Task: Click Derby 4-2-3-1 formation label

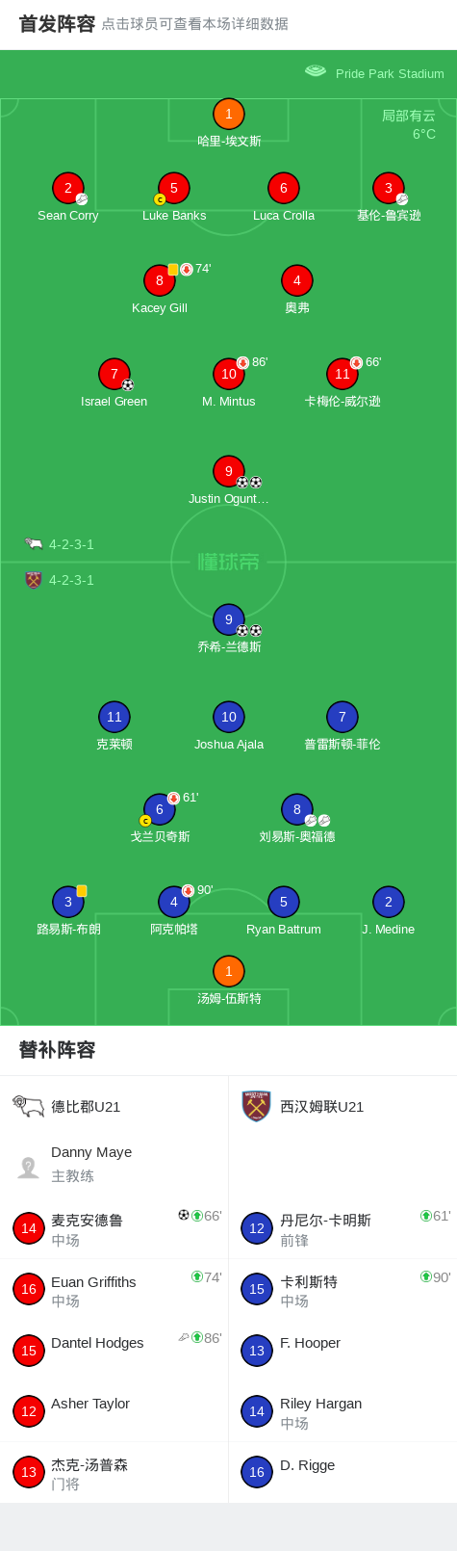Action: tap(71, 544)
